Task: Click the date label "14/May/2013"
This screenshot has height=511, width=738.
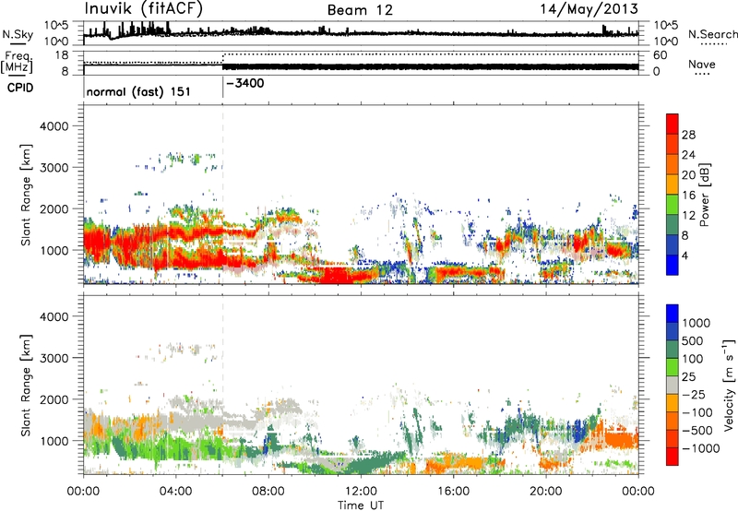Action: pos(589,9)
